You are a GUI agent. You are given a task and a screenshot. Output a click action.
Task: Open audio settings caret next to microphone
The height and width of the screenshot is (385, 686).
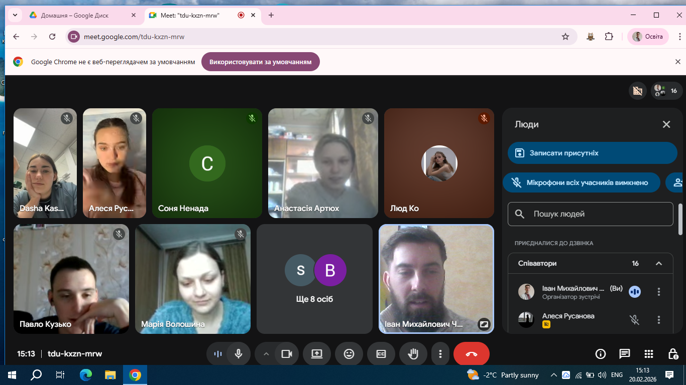click(x=266, y=354)
